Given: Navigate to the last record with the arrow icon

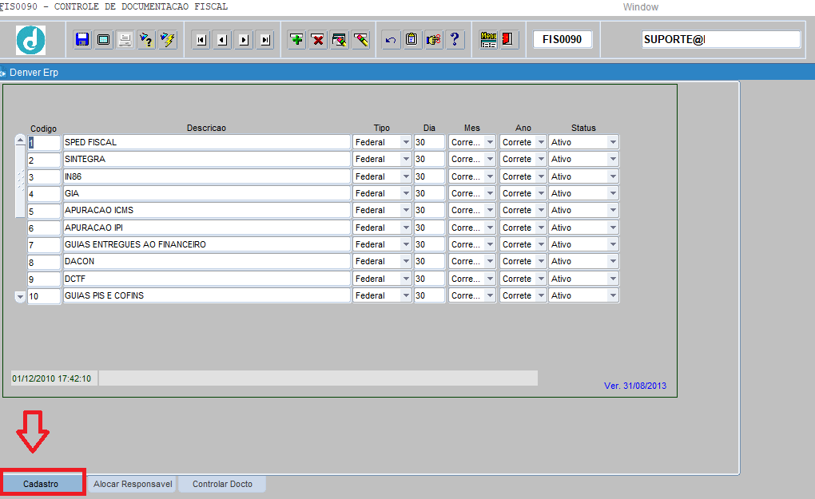Looking at the screenshot, I should click(x=264, y=39).
